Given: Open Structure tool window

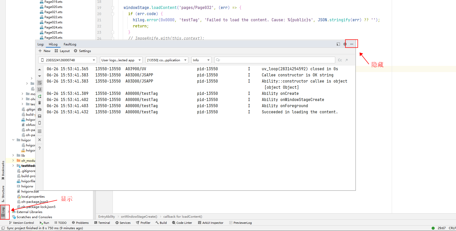Looking at the screenshot, I should tap(3, 194).
